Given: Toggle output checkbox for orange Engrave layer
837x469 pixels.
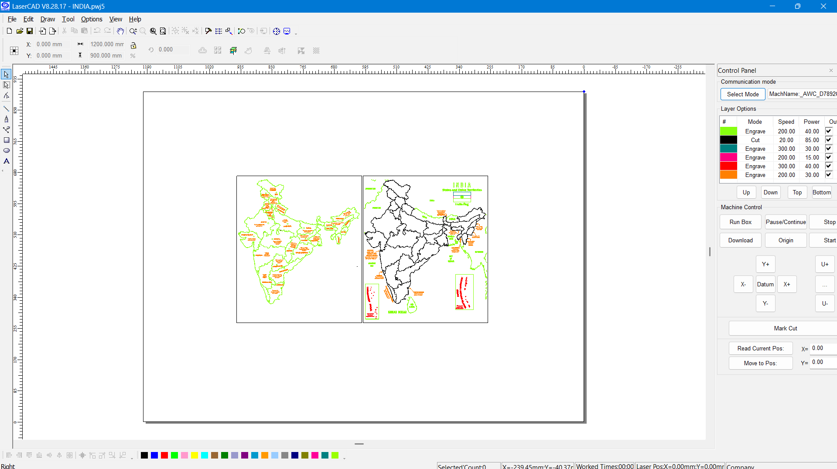Looking at the screenshot, I should pos(829,175).
